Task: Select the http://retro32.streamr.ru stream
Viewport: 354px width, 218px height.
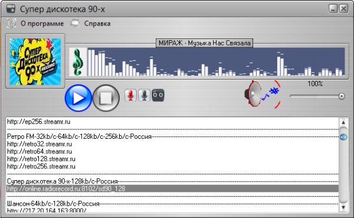Action: [x=172, y=144]
